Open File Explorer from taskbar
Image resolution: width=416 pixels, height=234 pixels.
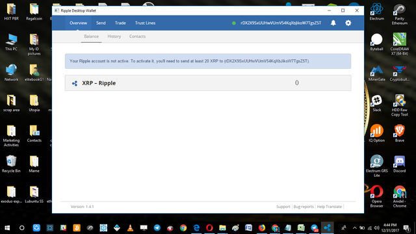(x=222, y=228)
